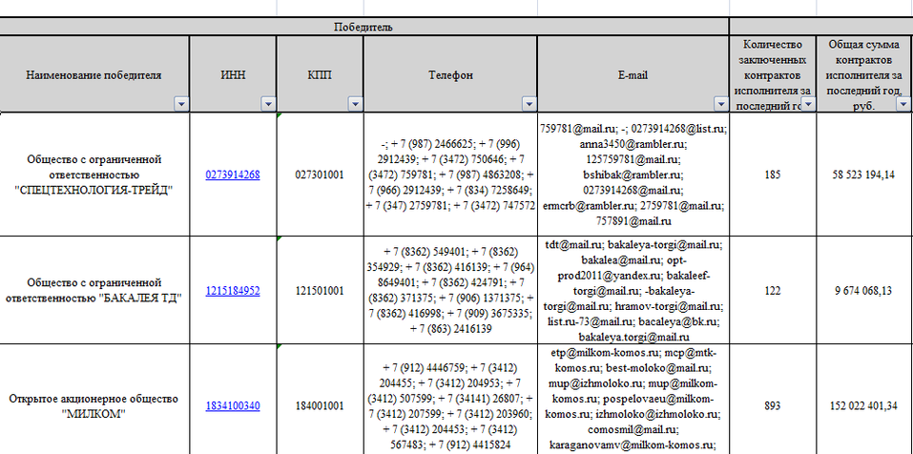Click the КПП cell 121501001

coord(320,291)
